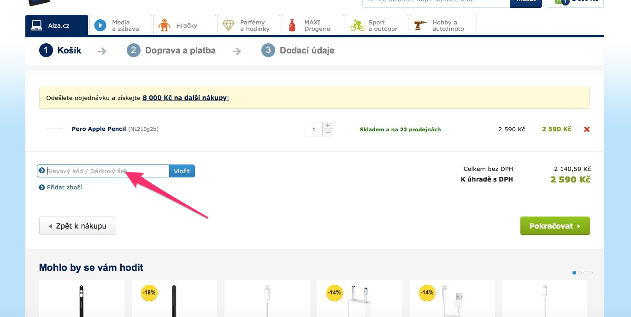Open the Media a zábava tab
This screenshot has height=317, width=631.
(121, 25)
